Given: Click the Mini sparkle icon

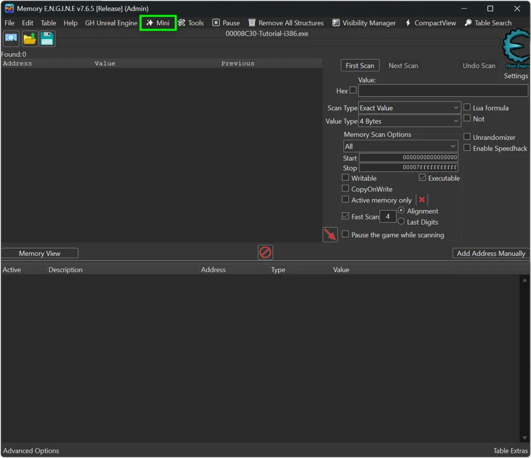Looking at the screenshot, I should click(x=149, y=23).
